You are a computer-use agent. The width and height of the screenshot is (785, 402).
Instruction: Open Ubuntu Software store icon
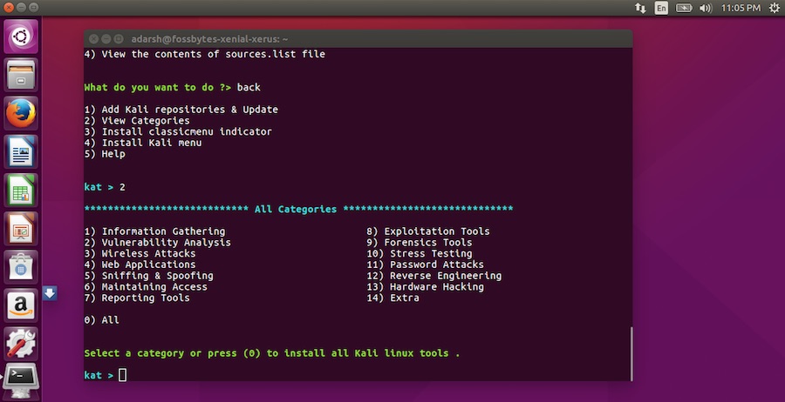coord(20,266)
